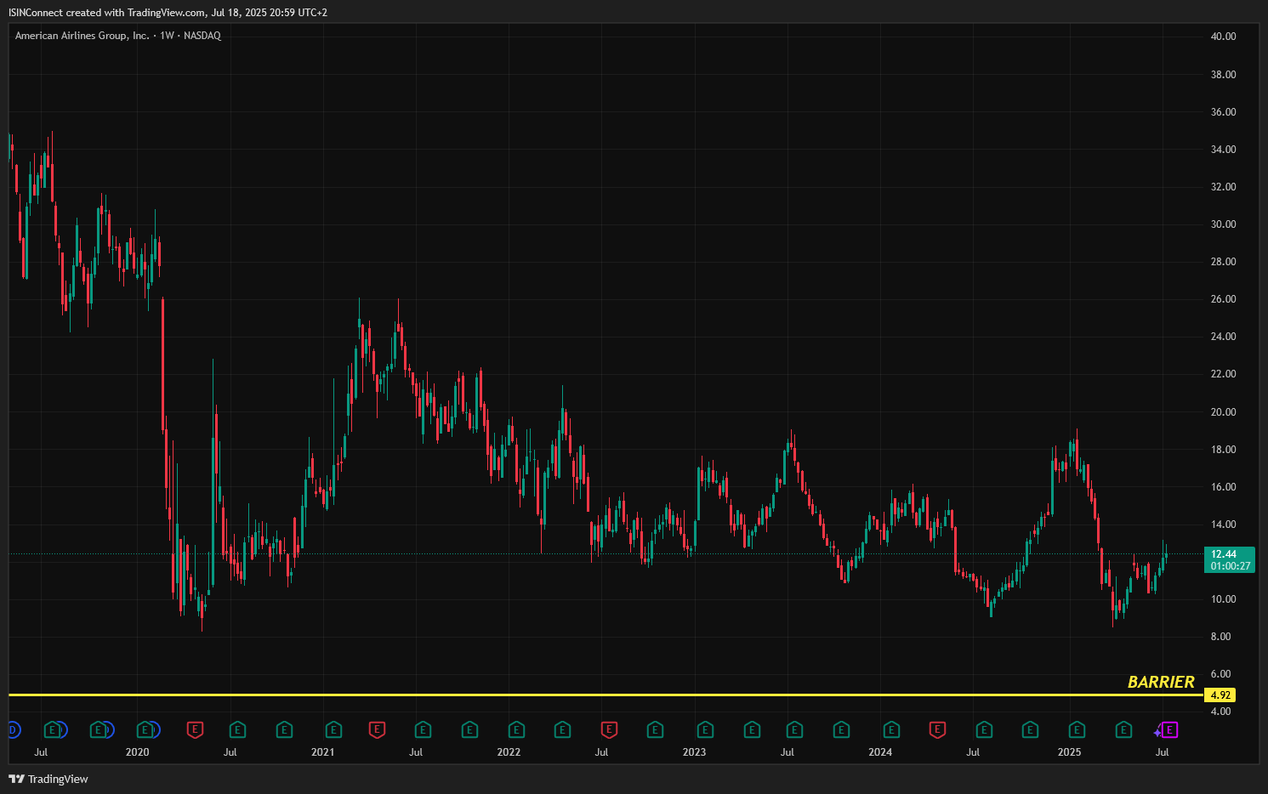Image resolution: width=1268 pixels, height=794 pixels.
Task: Click the 6.00 price axis label
Action: 1220,674
